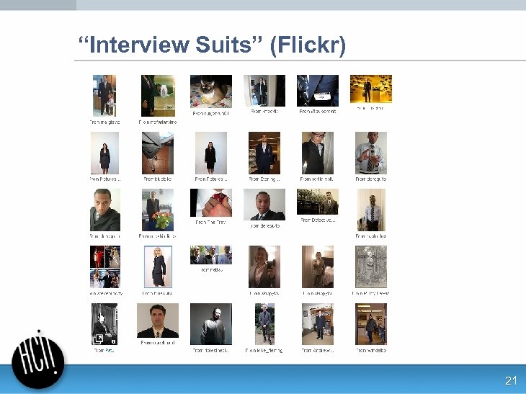
Task: Open the close-up navy suit label photo
Action: click(x=318, y=91)
